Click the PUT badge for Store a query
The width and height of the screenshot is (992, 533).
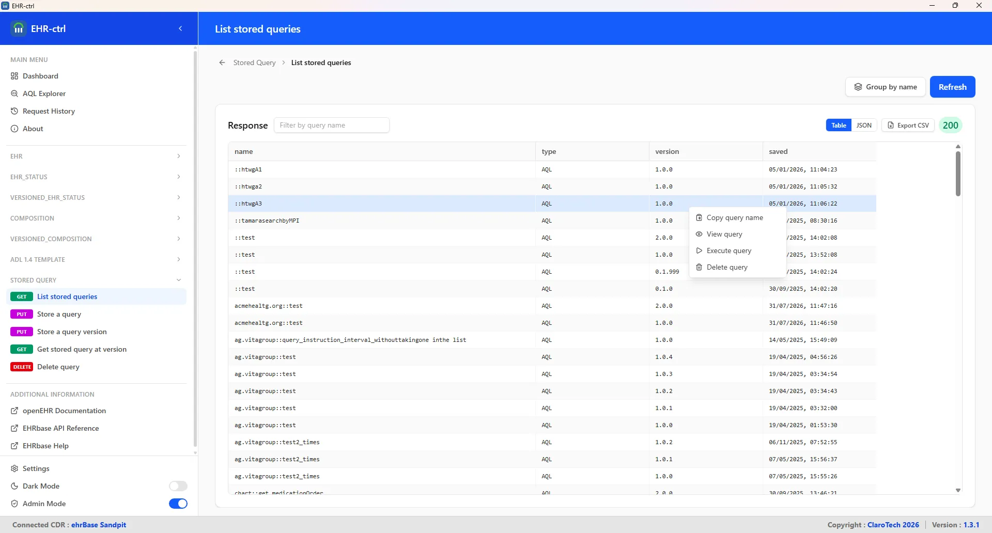pyautogui.click(x=22, y=314)
